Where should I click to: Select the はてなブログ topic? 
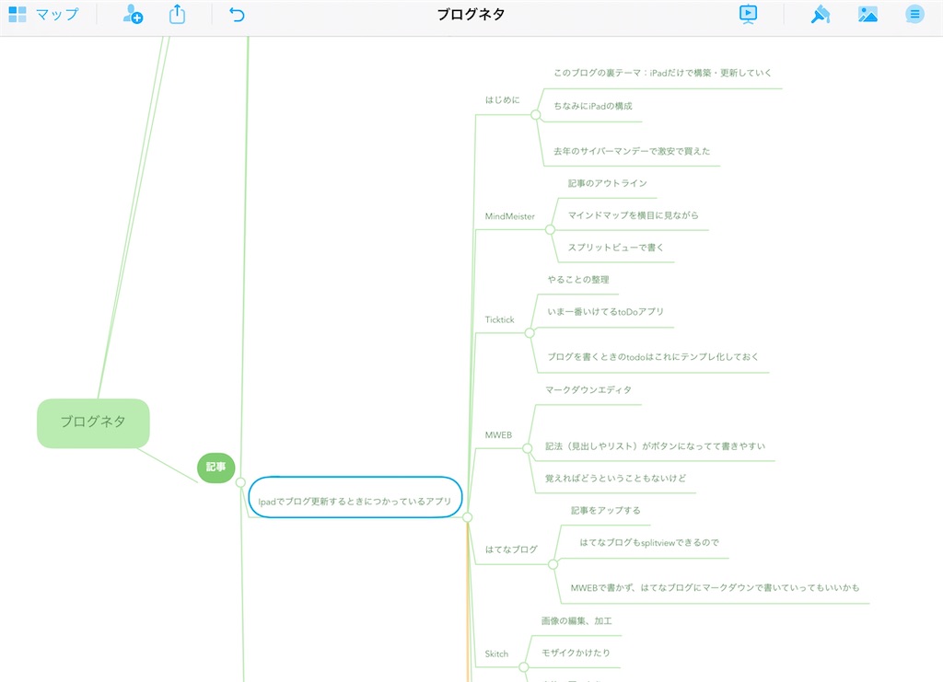(511, 549)
